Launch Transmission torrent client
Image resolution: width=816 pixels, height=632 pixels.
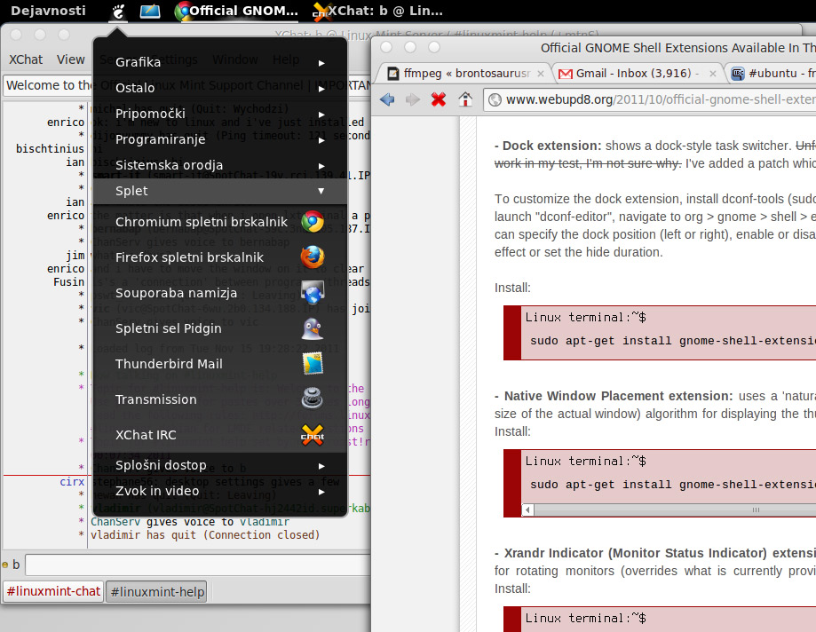(x=219, y=399)
